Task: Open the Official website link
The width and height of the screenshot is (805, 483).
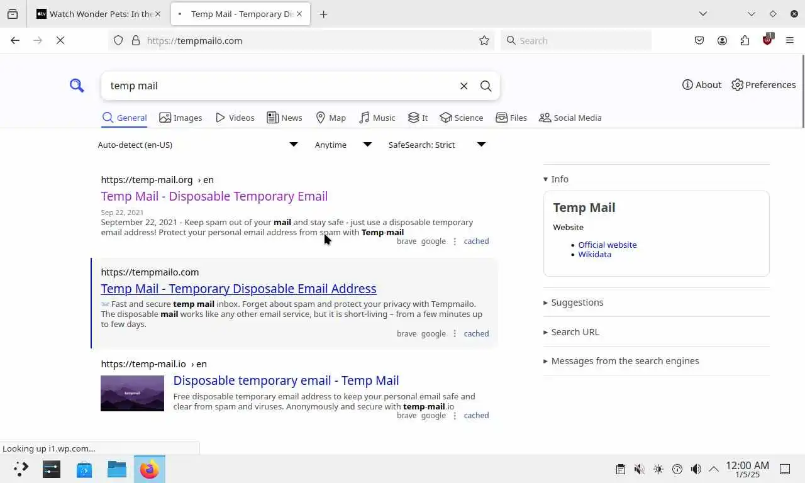Action: [x=608, y=245]
